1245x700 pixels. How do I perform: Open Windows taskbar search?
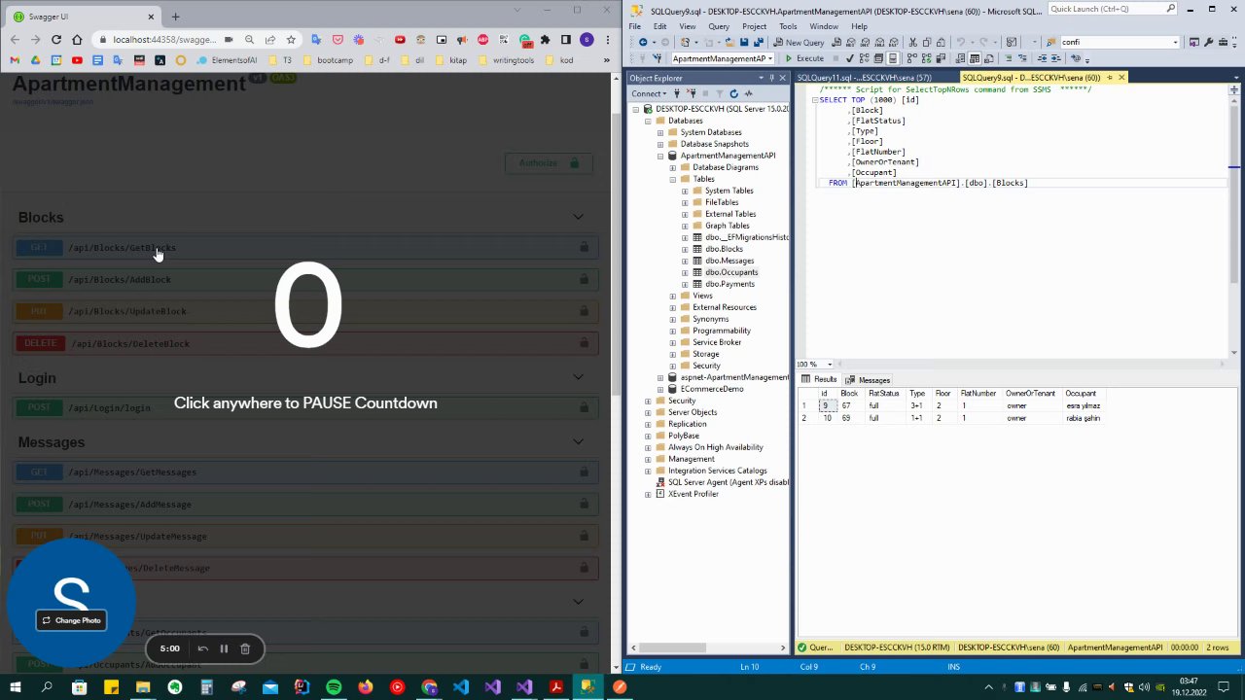point(47,687)
